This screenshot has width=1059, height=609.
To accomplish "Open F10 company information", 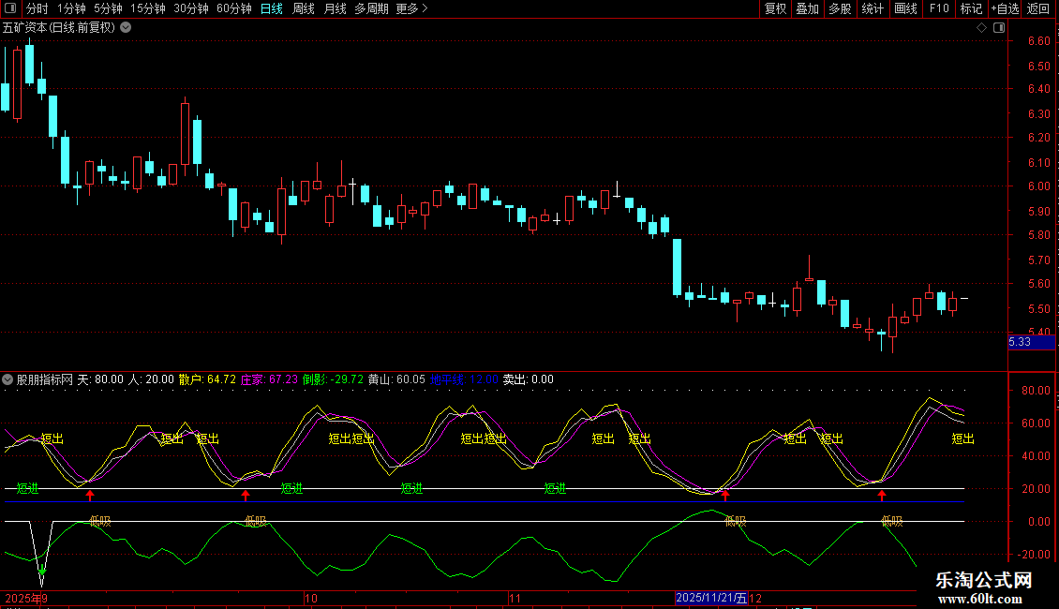I will tap(938, 9).
